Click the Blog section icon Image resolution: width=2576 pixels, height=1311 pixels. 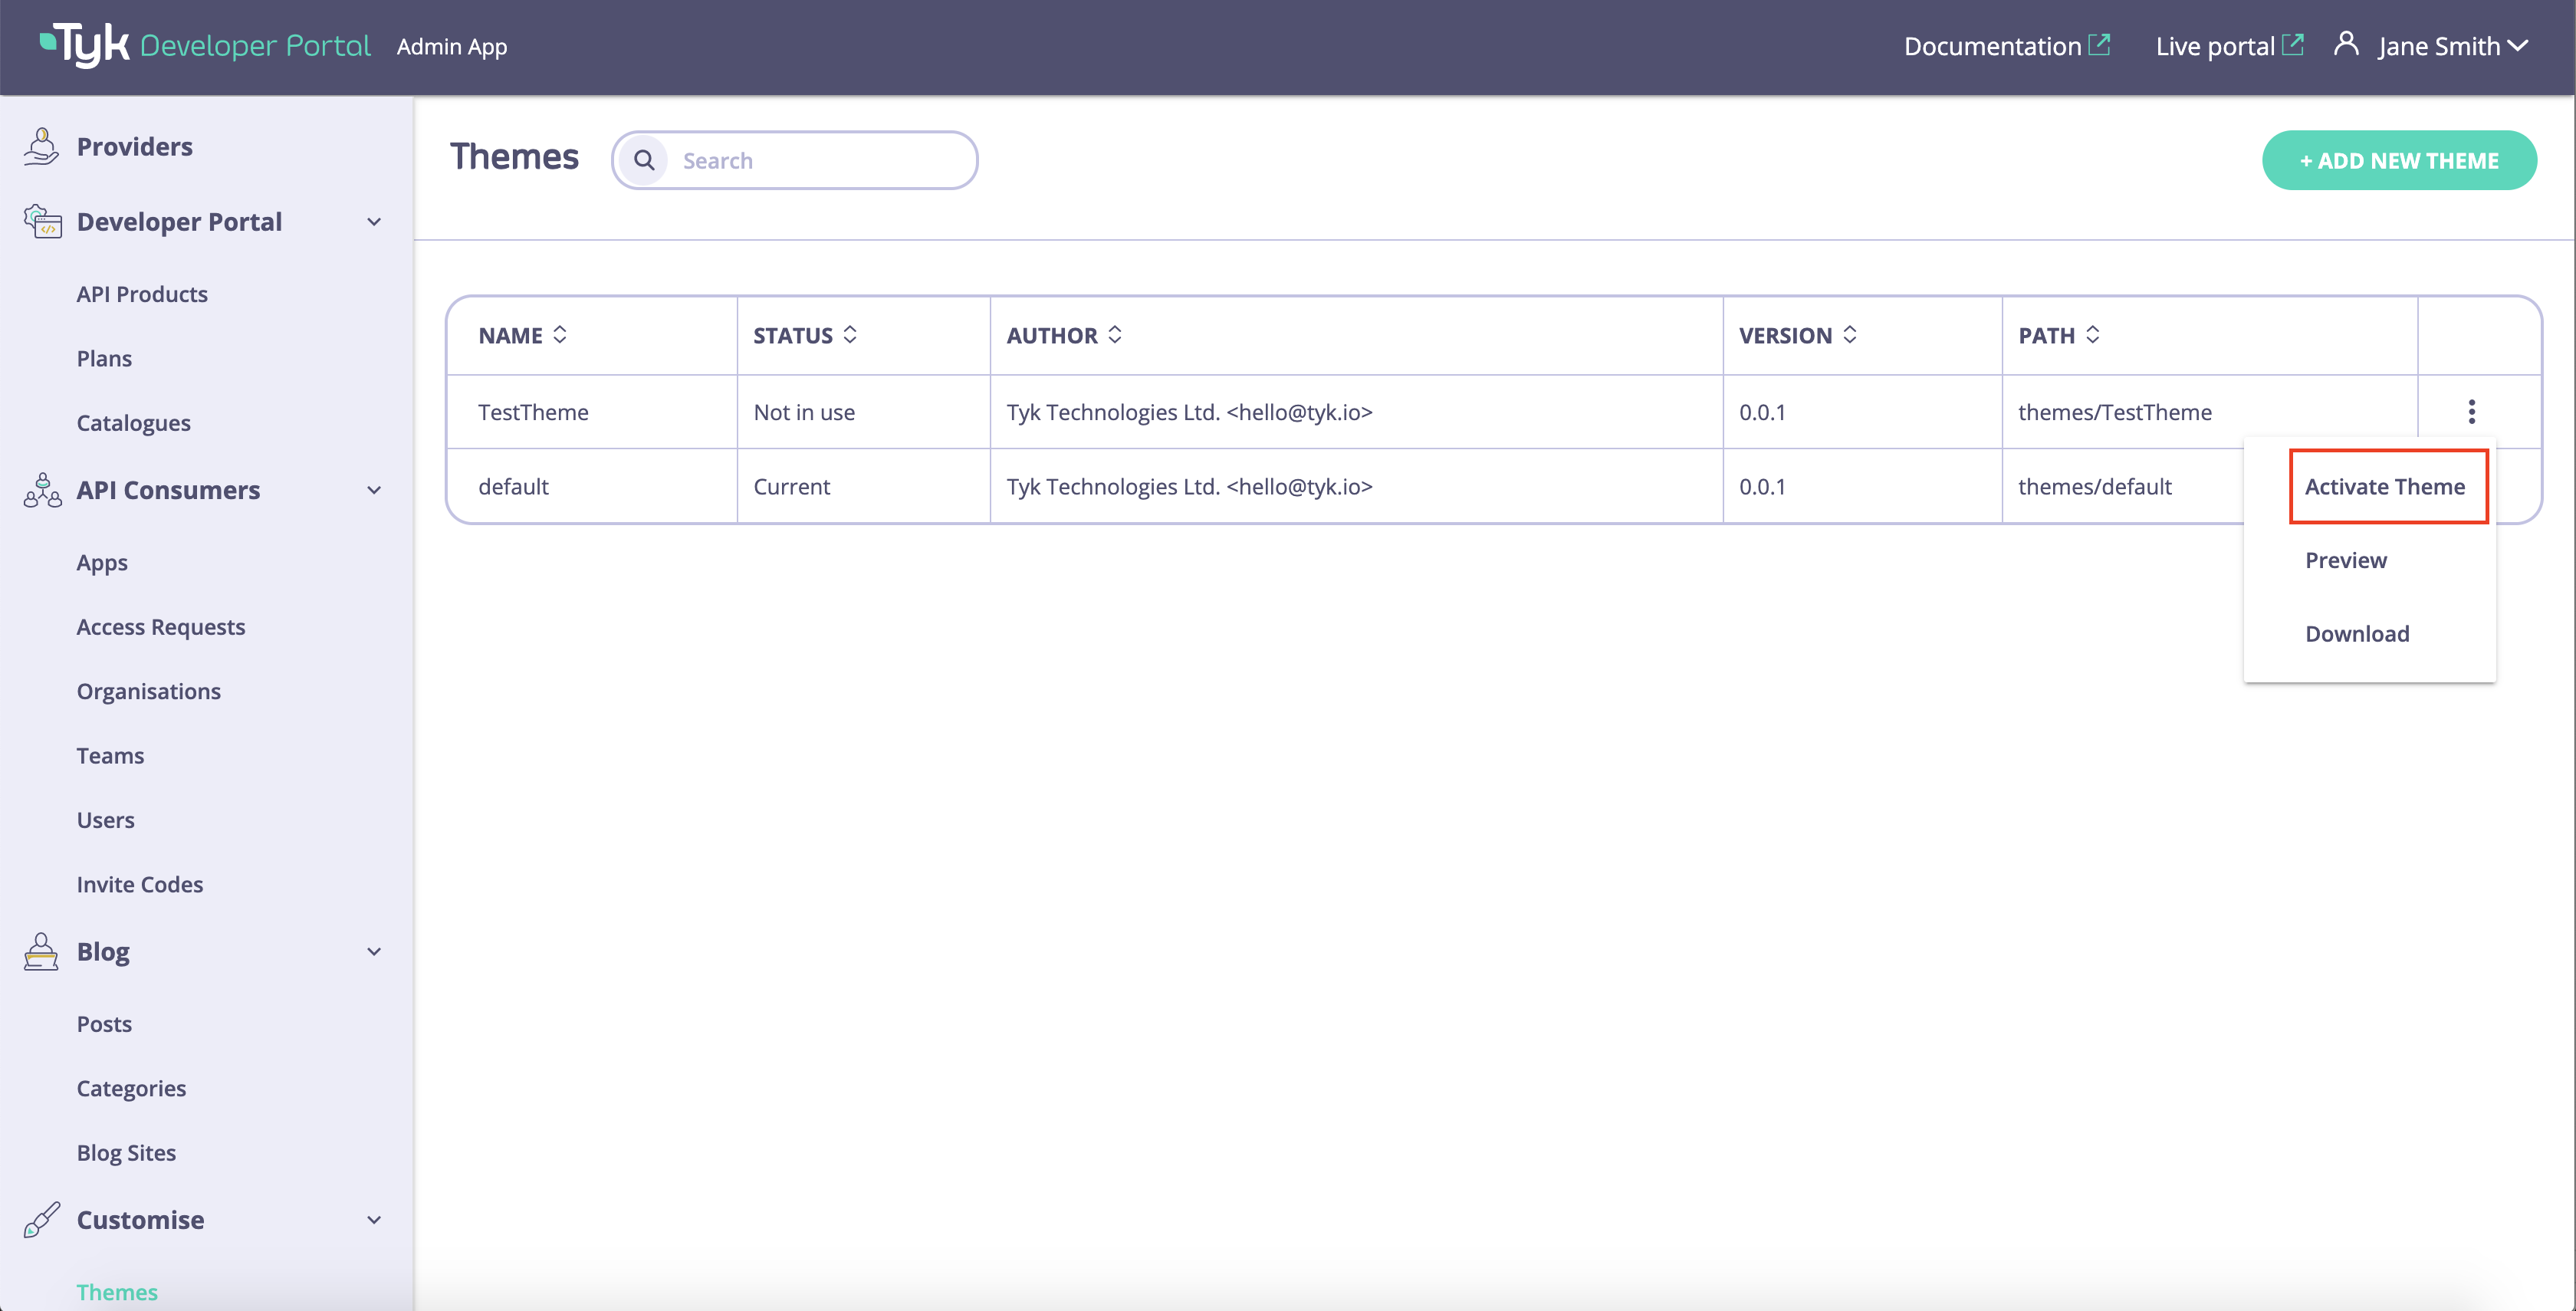click(41, 952)
